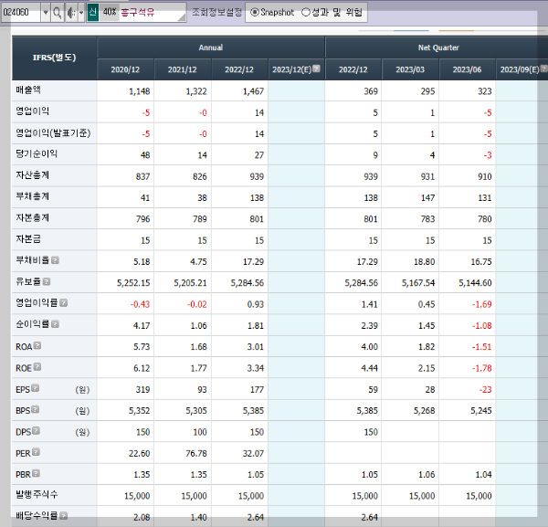Open help icon next to BPS
Screen dimensions: 548x527
point(36,409)
